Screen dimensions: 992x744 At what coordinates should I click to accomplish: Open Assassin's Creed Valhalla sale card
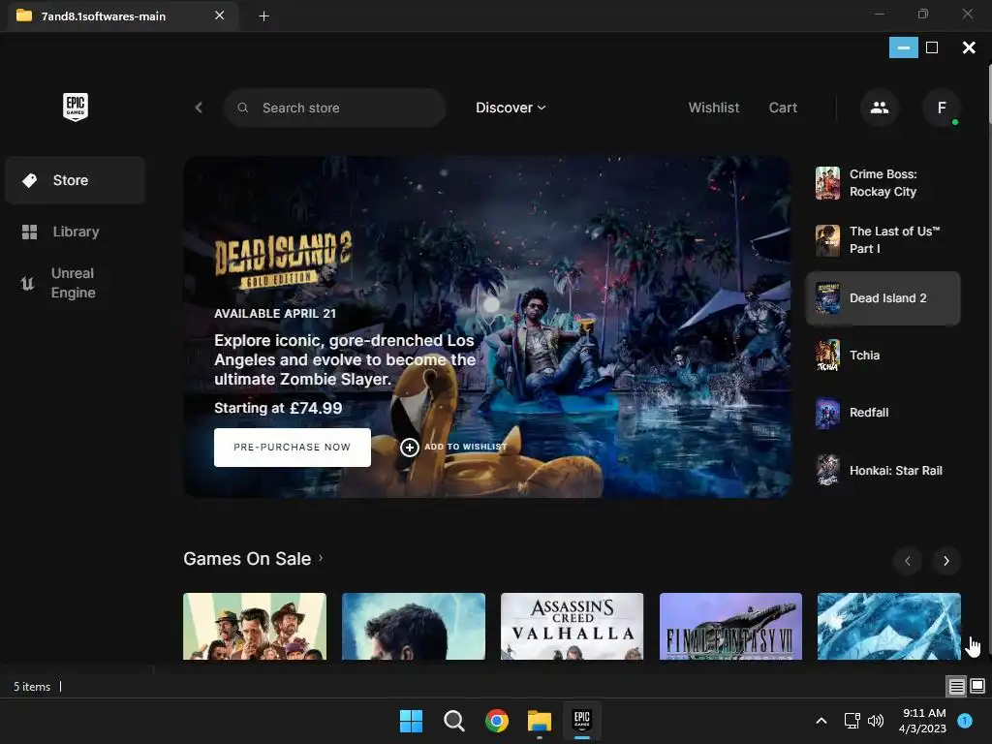click(572, 627)
